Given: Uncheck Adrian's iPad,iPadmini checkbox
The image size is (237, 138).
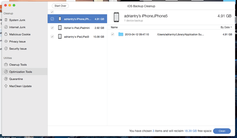Looking at the screenshot, I should tap(52, 28).
